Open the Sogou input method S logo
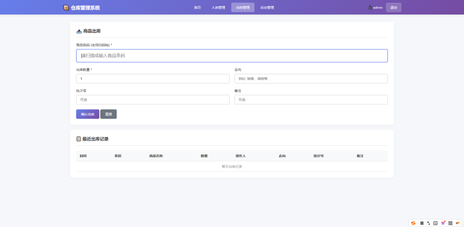The width and height of the screenshot is (464, 227). pyautogui.click(x=414, y=223)
